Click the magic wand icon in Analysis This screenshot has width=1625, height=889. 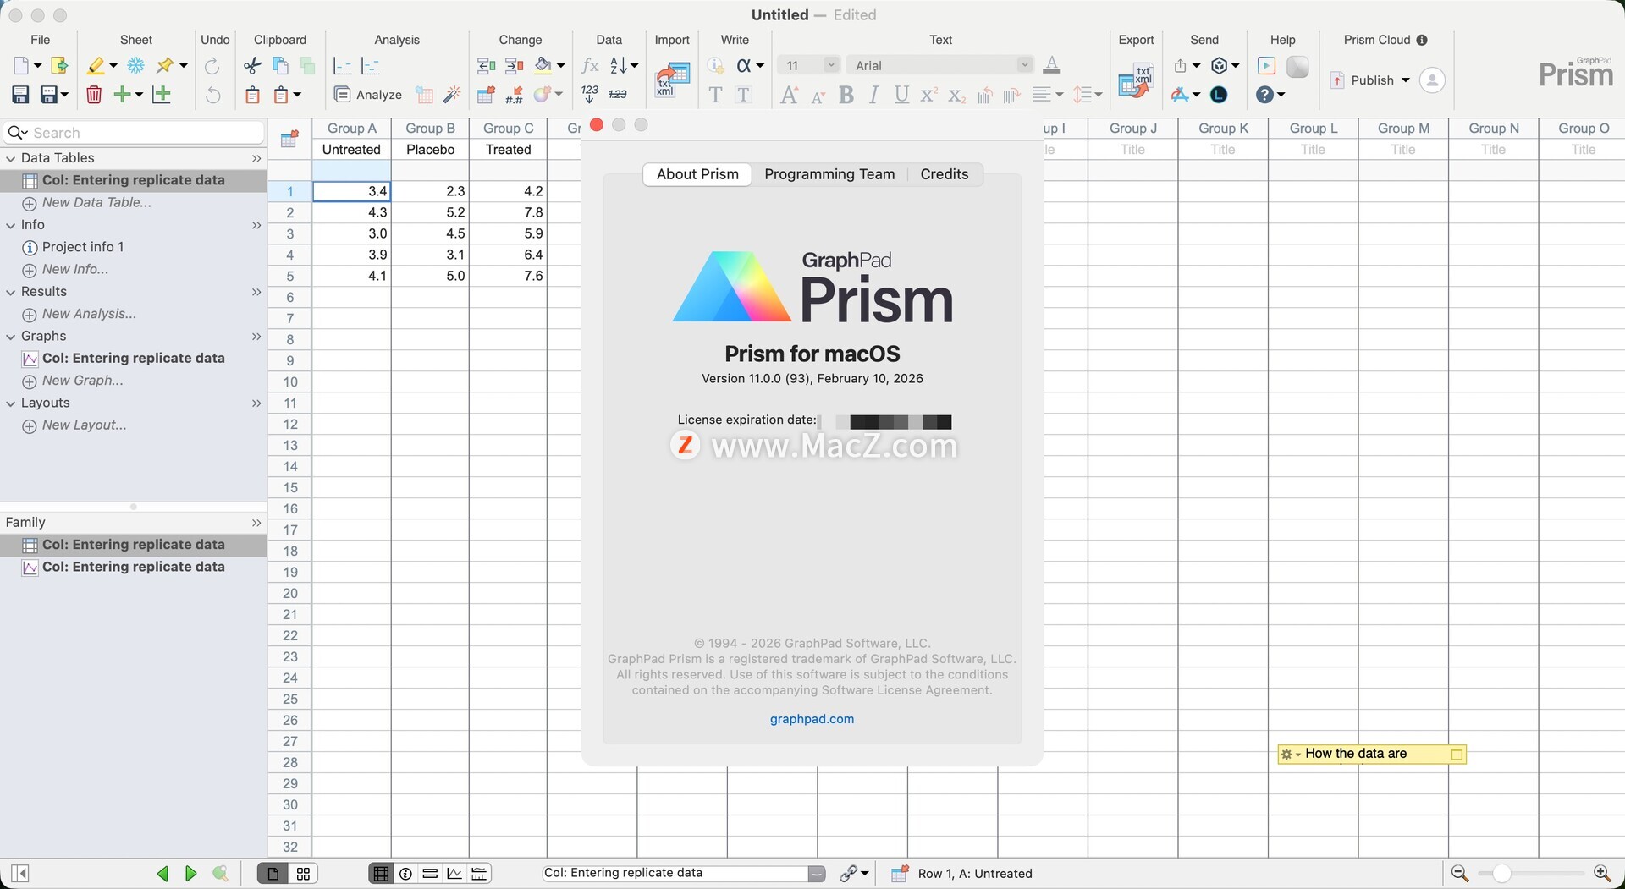[452, 95]
